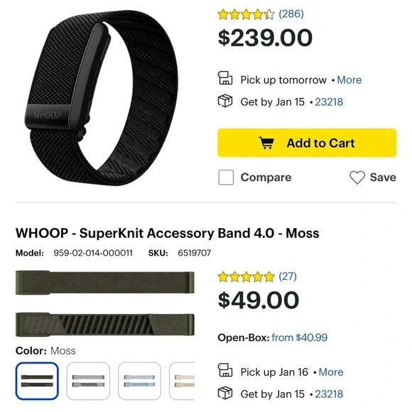Add the $239.00 WHOOP band to cart
This screenshot has width=412, height=412.
tap(307, 143)
